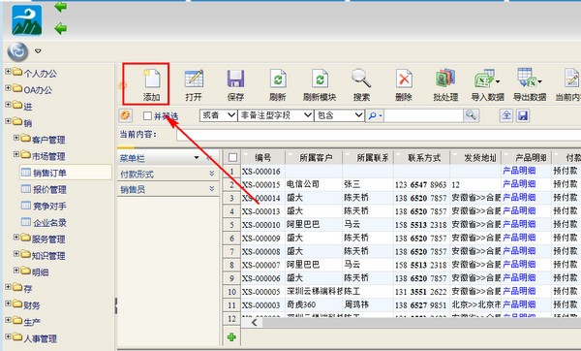Open the search-type magnifier dropdown icon
581x351 pixels.
click(x=374, y=115)
